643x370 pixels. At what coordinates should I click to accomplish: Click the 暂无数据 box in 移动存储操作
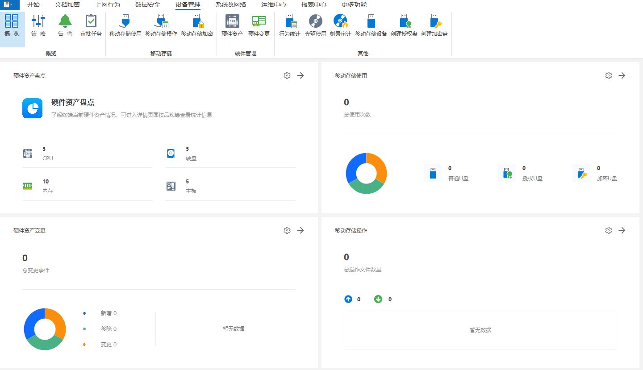pos(480,330)
